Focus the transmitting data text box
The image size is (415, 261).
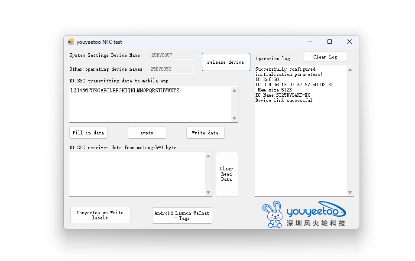(150, 104)
